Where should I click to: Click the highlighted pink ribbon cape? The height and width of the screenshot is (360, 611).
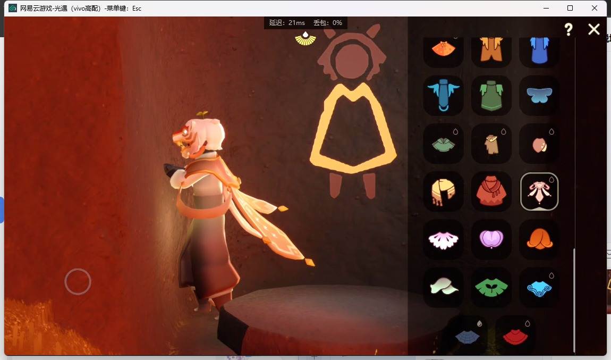click(x=539, y=191)
